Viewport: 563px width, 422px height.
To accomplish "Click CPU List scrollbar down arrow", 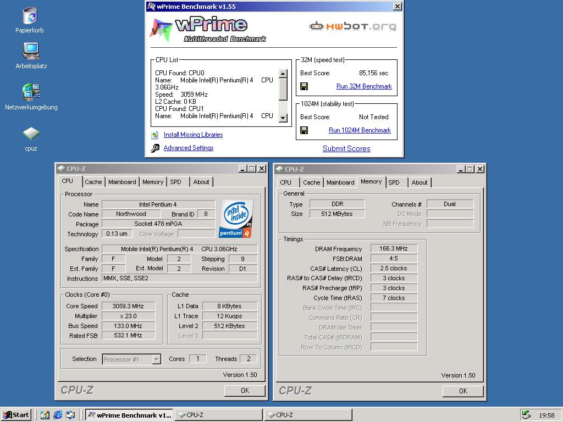I will (283, 118).
